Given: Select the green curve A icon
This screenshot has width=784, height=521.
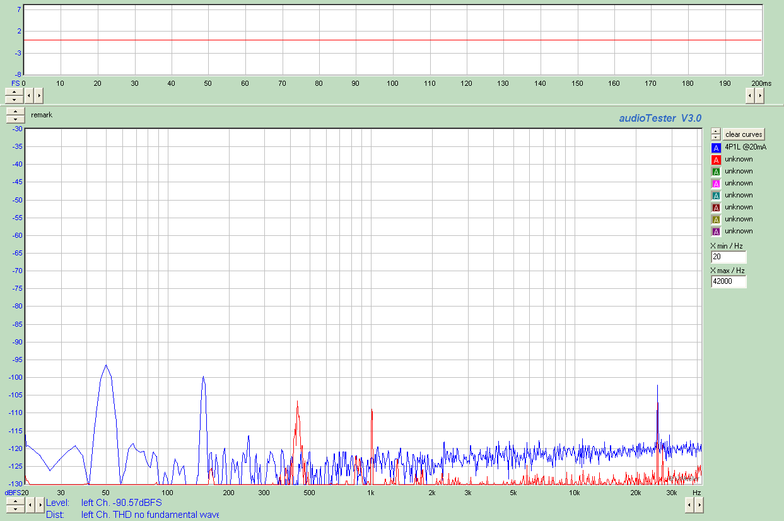Looking at the screenshot, I should pyautogui.click(x=716, y=172).
